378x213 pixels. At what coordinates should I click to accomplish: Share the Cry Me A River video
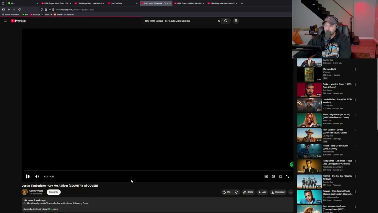tap(248, 192)
